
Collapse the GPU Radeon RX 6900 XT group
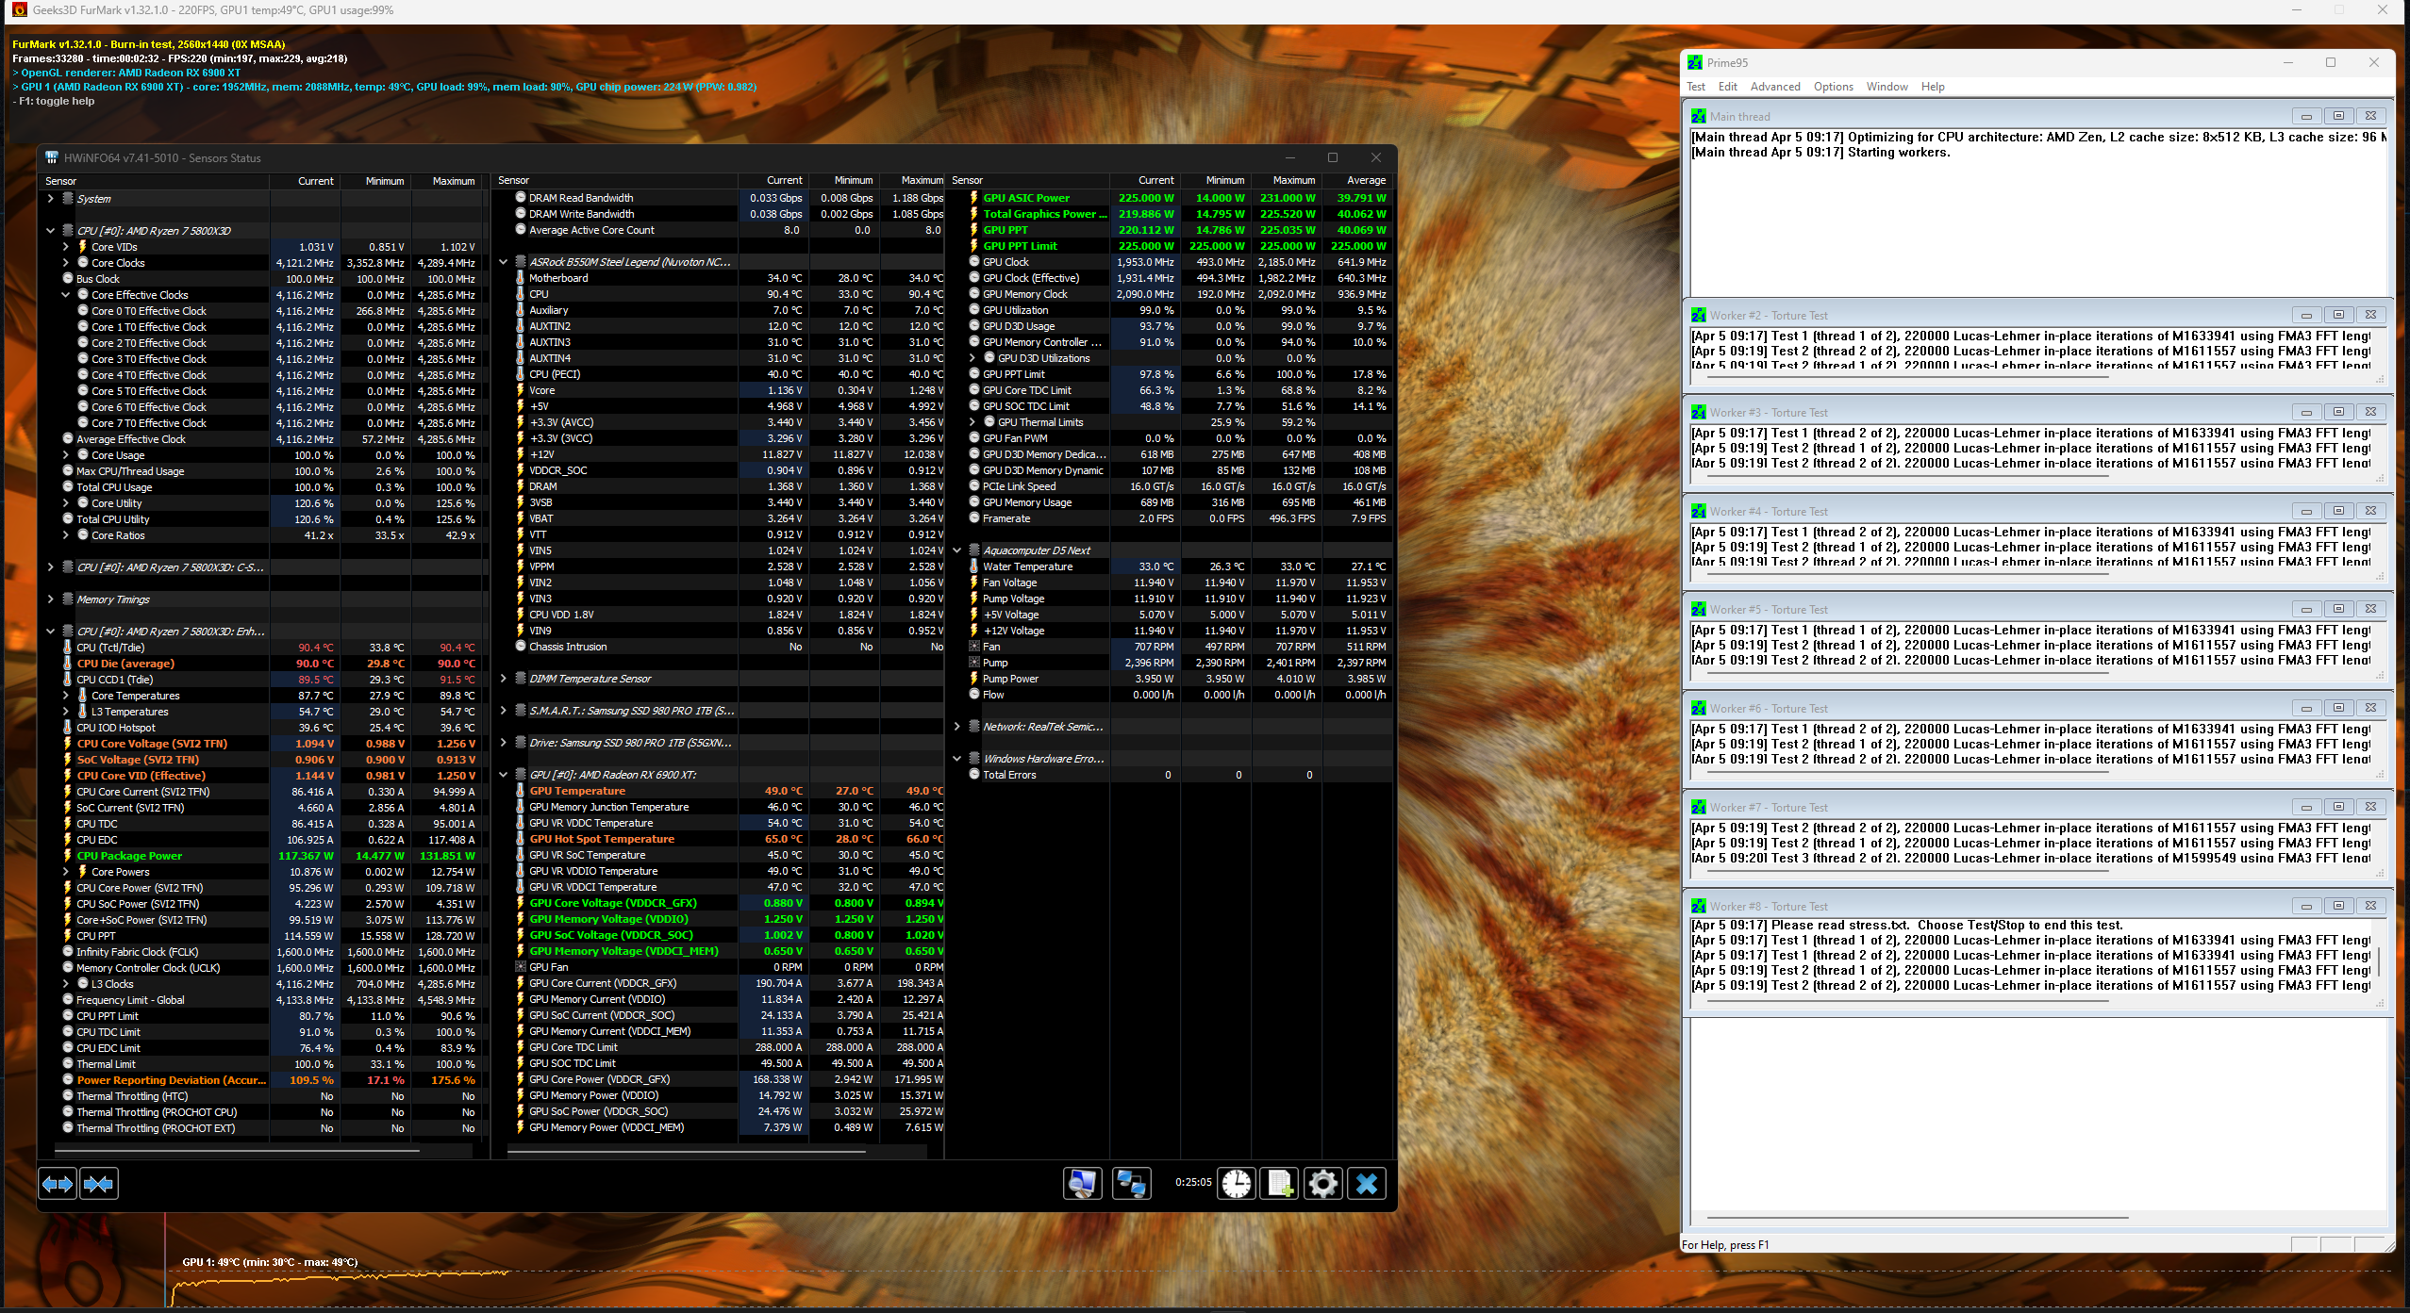[x=504, y=775]
